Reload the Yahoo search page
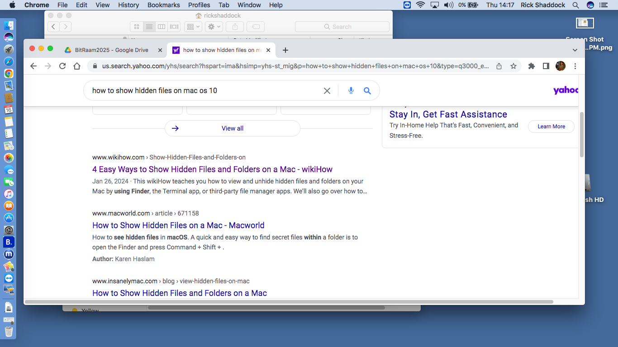The height and width of the screenshot is (347, 618). (62, 66)
